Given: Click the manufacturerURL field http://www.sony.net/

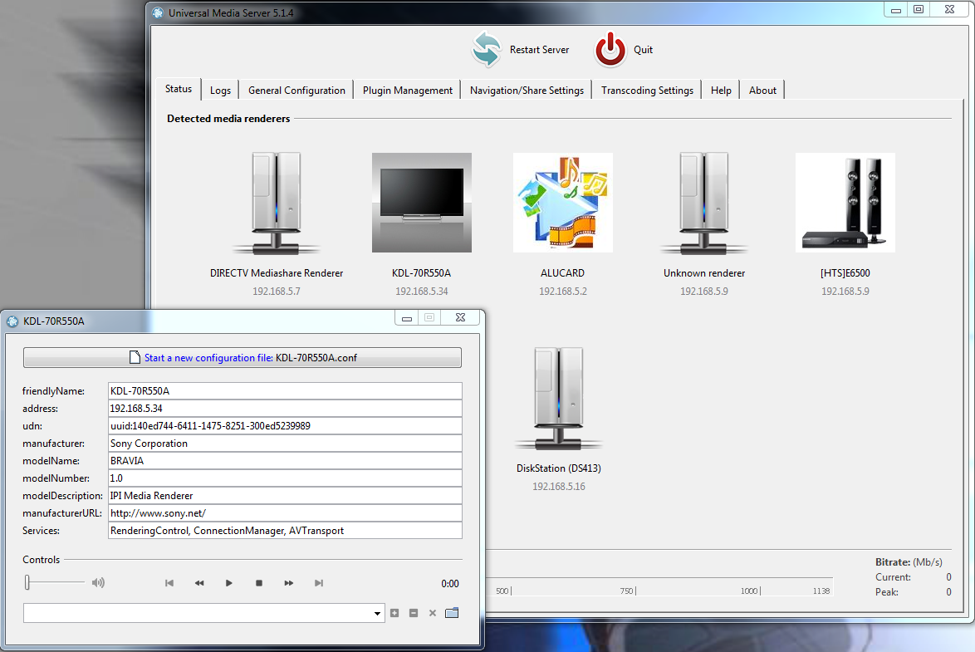Looking at the screenshot, I should point(285,512).
